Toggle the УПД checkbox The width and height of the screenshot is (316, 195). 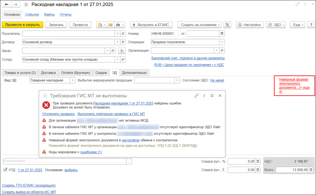point(5,170)
